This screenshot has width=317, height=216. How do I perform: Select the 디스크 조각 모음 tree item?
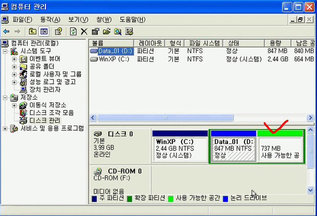(52, 113)
